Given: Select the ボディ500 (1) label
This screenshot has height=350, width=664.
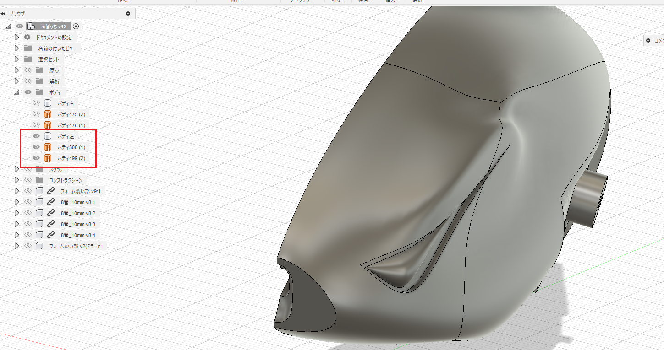Looking at the screenshot, I should tap(71, 147).
